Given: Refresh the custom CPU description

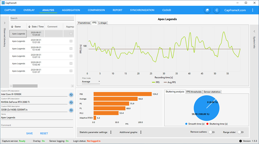Looking at the screenshot, I should [71, 95].
